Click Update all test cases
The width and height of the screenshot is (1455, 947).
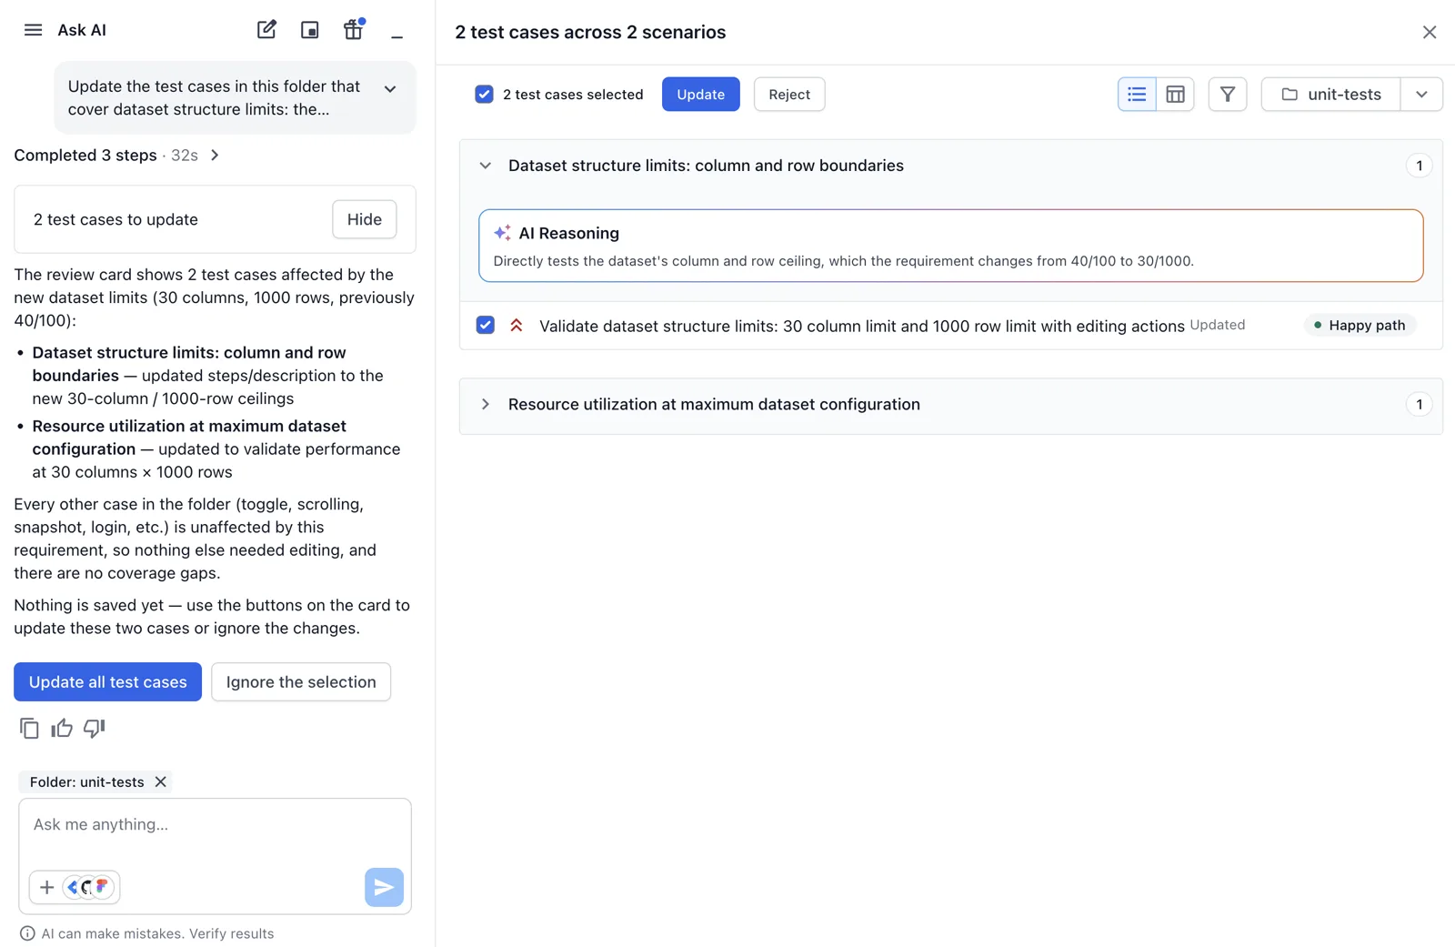108,682
